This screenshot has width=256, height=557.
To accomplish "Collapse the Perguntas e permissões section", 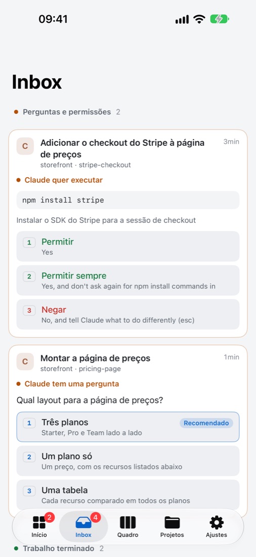I will tap(67, 112).
